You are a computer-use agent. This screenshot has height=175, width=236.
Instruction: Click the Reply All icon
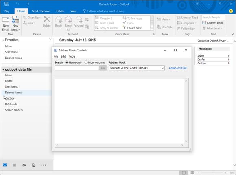click(68, 23)
